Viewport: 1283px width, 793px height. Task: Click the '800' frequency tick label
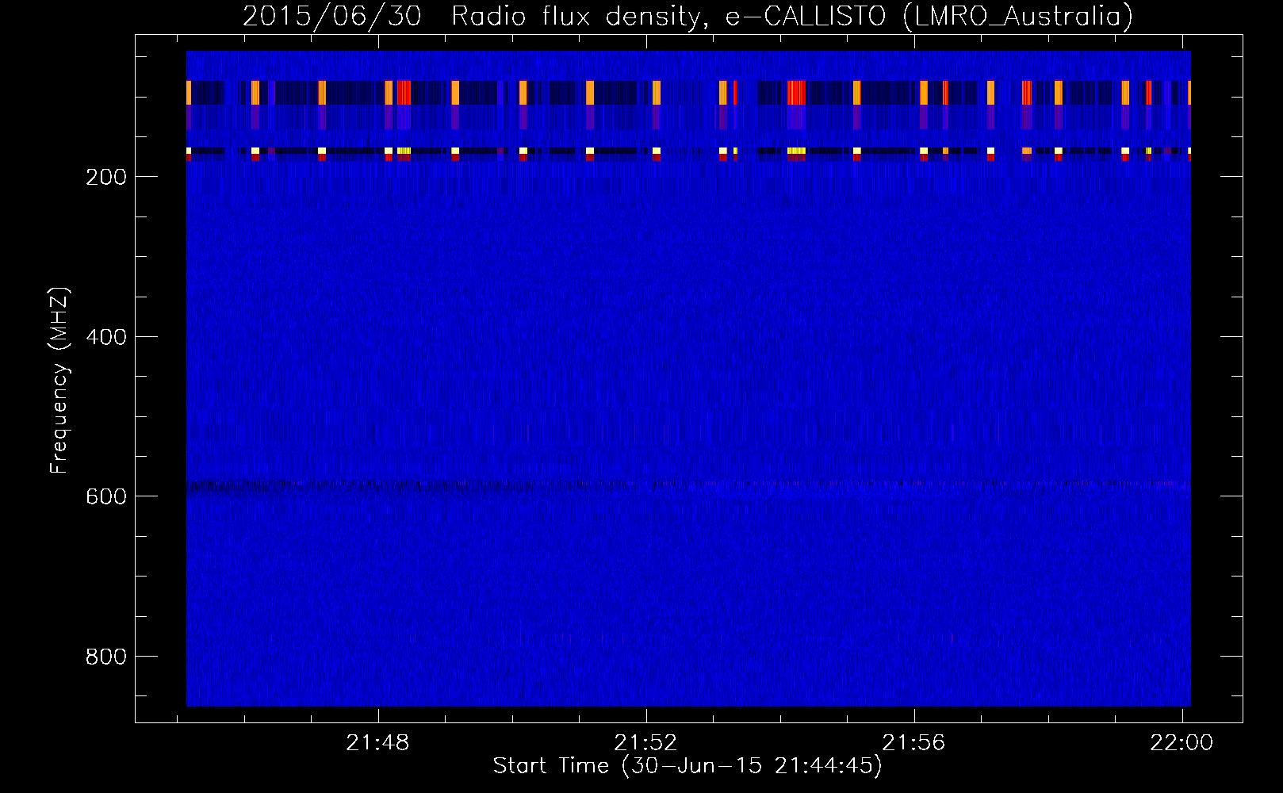tap(106, 657)
